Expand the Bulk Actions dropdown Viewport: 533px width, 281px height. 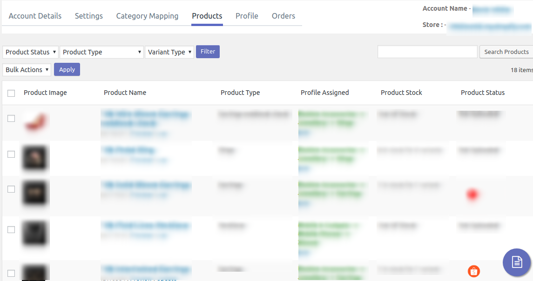click(27, 70)
